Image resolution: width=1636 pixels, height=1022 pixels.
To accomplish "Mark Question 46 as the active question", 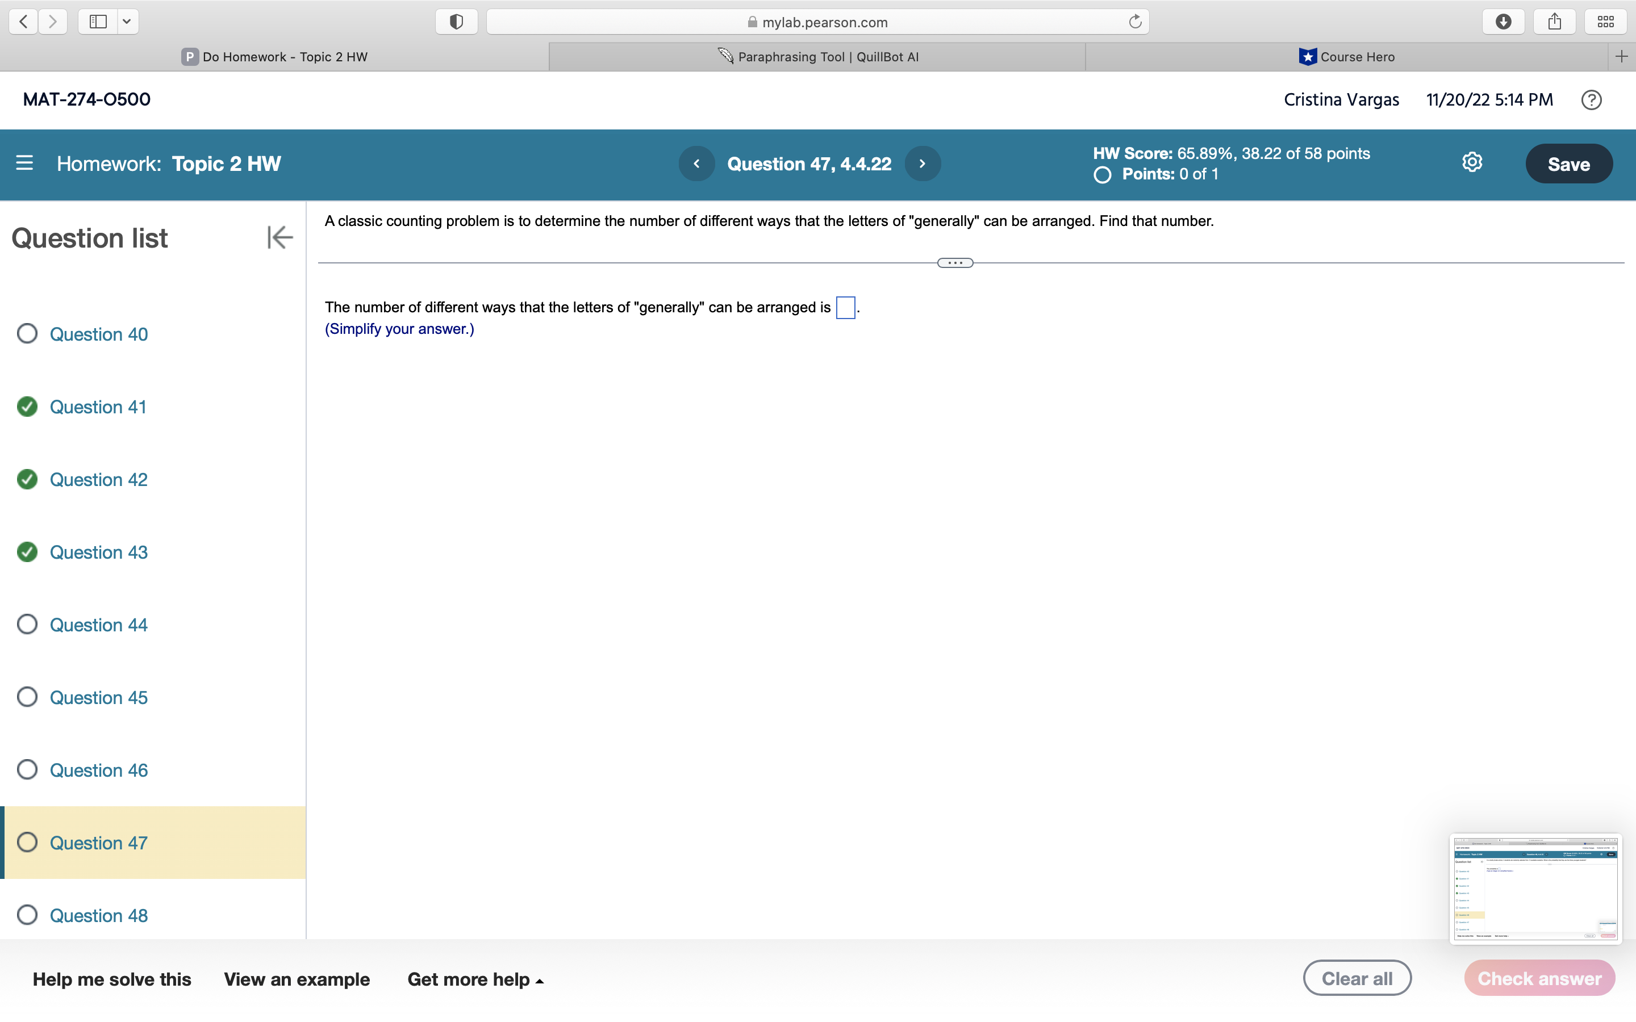I will coord(99,770).
